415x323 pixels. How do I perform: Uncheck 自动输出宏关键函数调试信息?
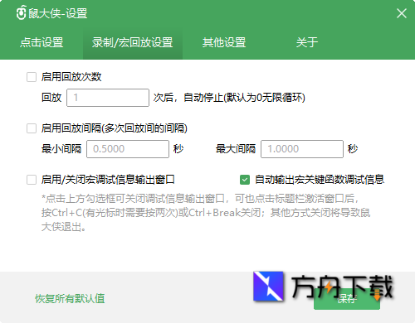[x=245, y=180]
